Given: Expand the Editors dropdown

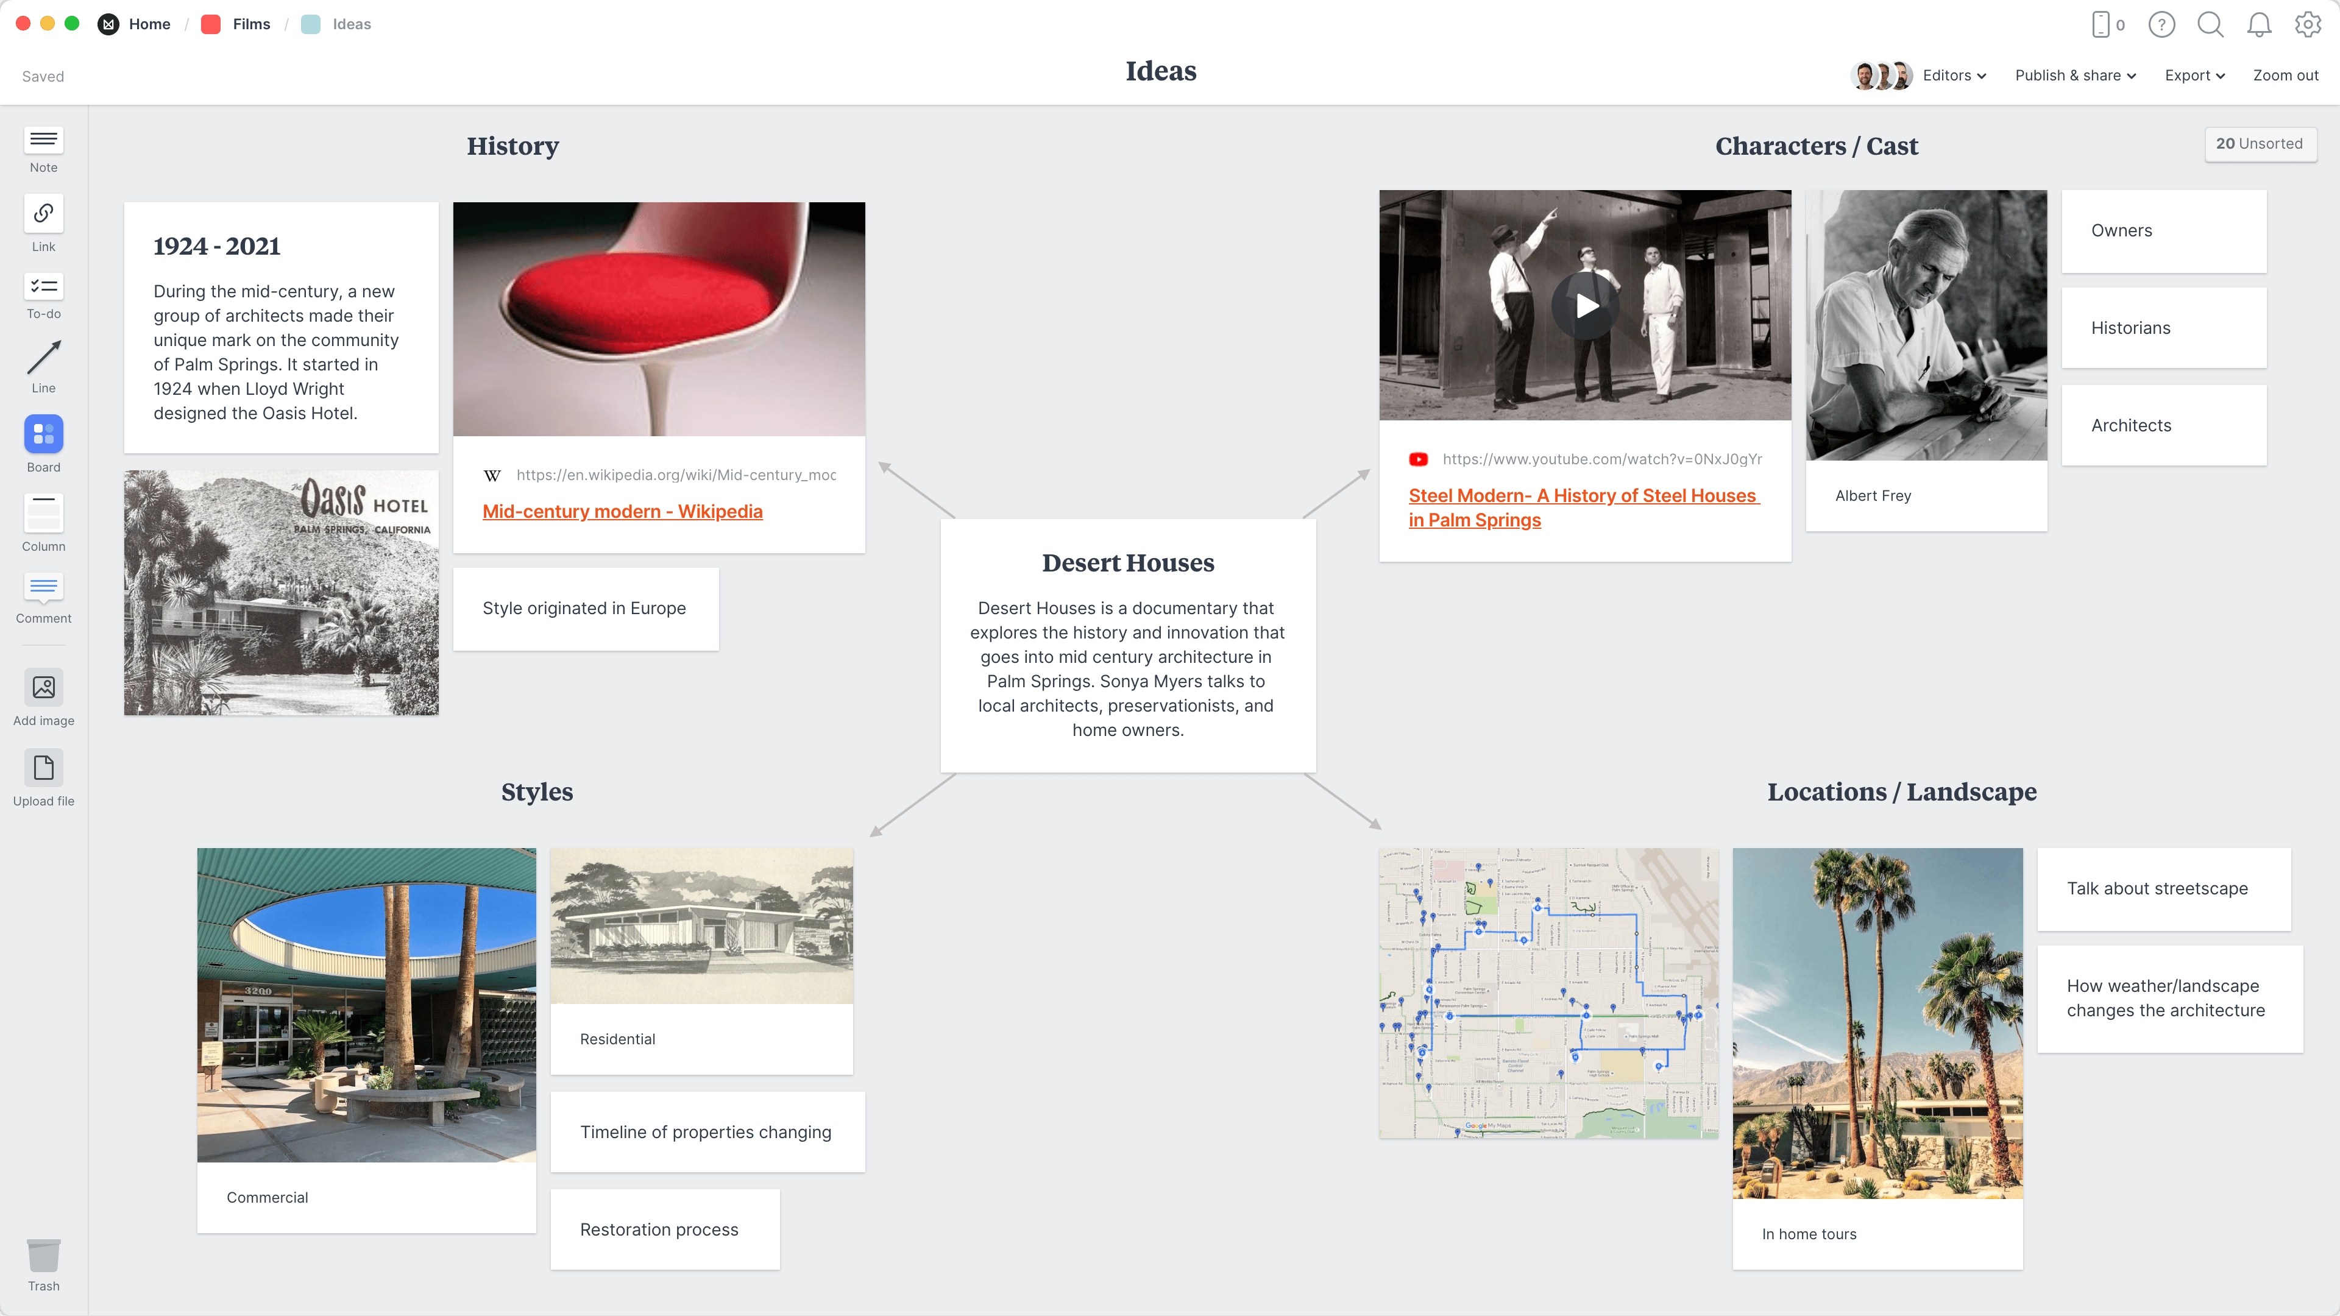Looking at the screenshot, I should pos(1952,76).
